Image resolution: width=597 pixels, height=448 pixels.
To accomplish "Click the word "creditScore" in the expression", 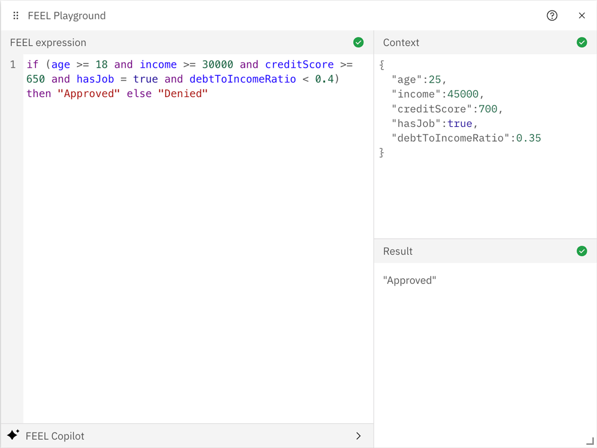I will [299, 64].
